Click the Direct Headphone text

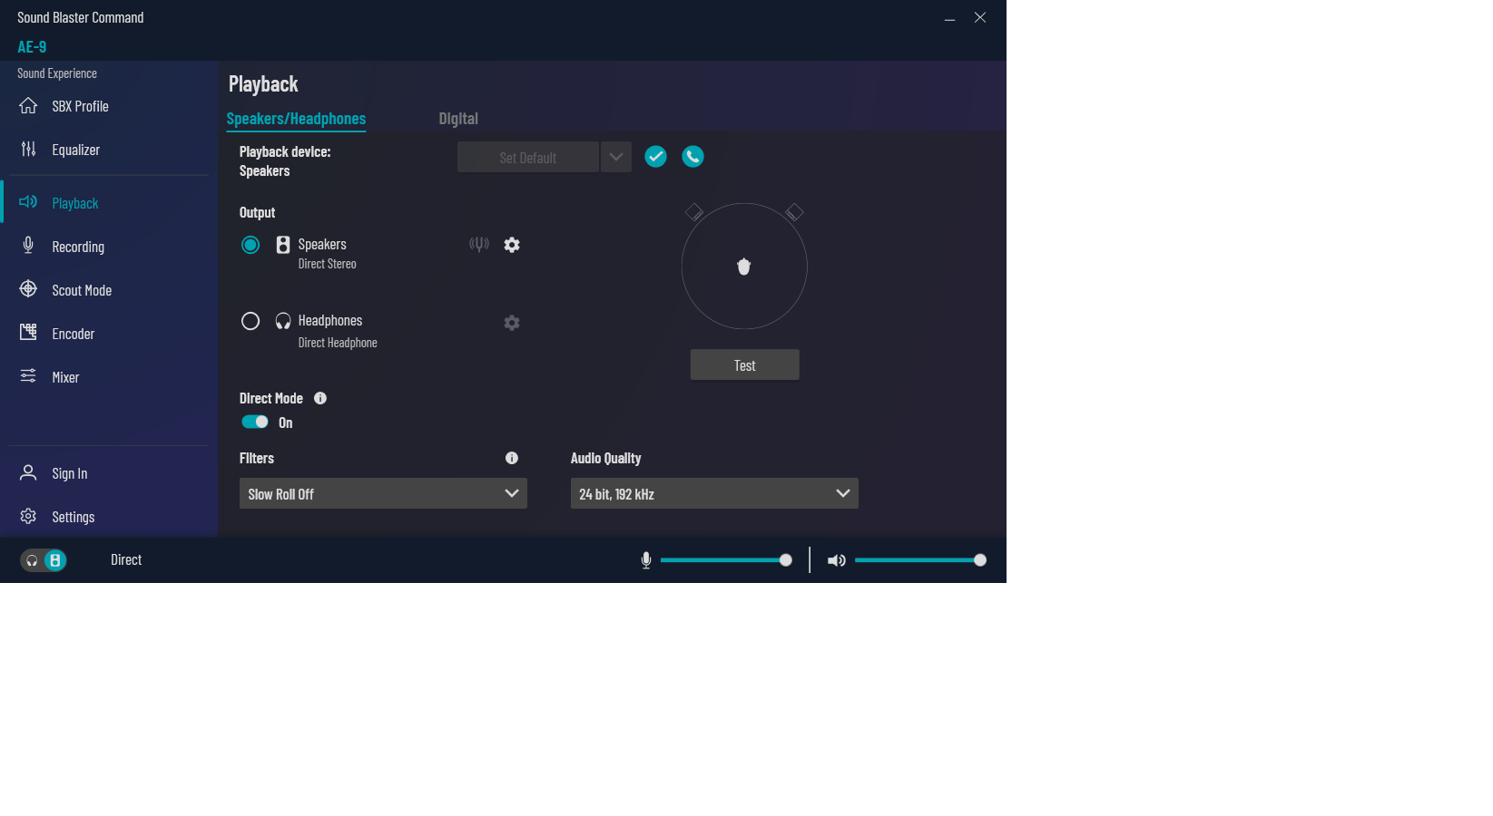(x=338, y=343)
